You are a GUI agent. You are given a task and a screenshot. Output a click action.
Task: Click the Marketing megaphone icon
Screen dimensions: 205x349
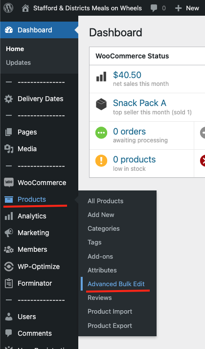coord(9,233)
